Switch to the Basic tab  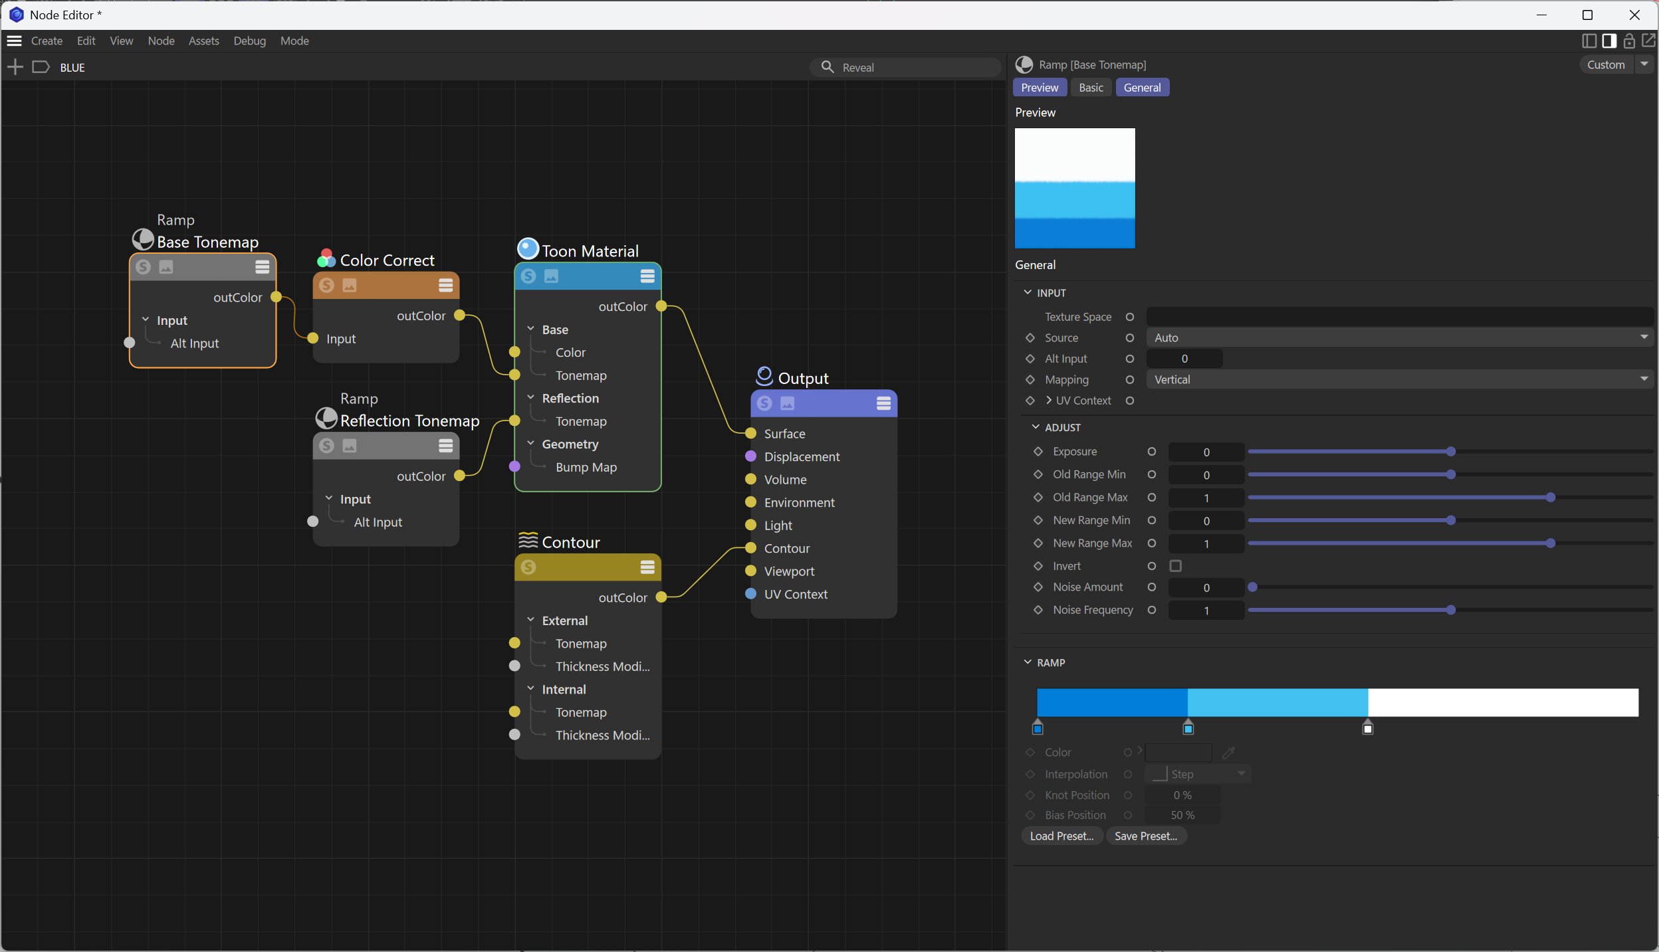tap(1091, 88)
